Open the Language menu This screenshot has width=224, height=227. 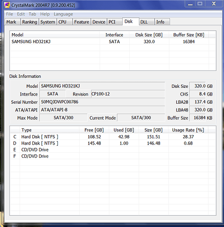click(63, 14)
